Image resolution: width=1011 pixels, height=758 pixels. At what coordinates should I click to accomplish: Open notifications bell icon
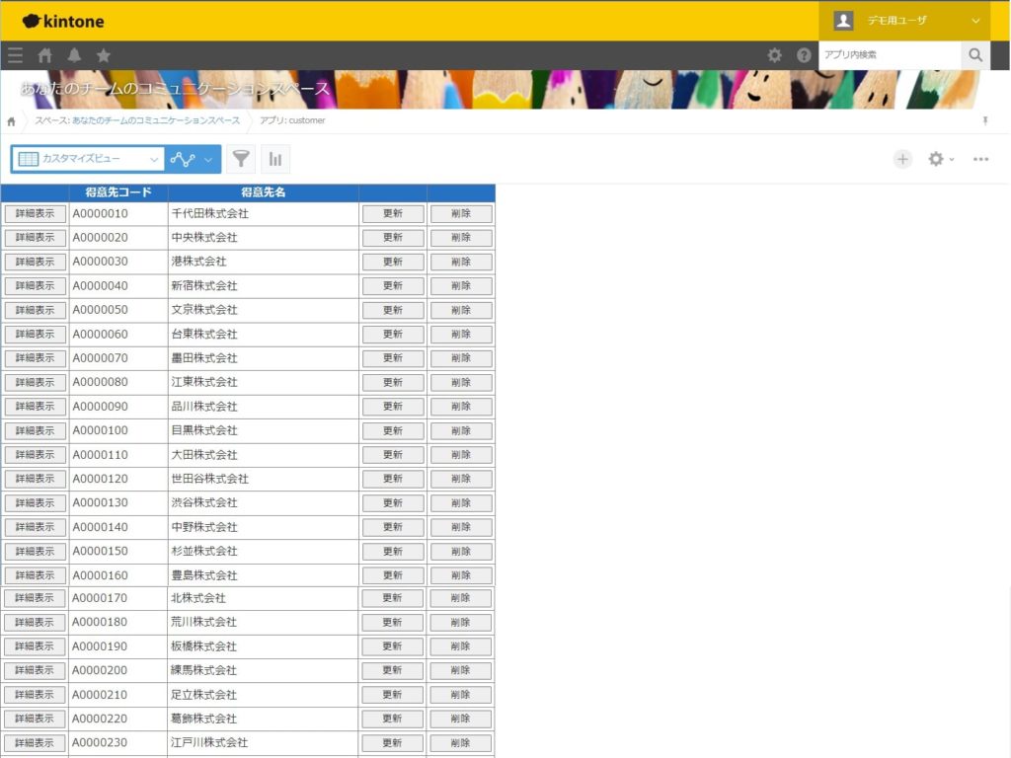point(74,55)
